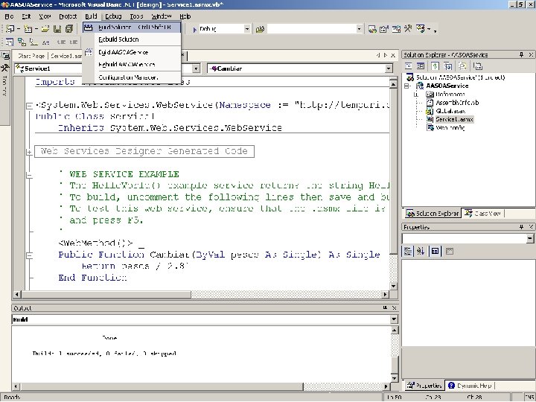Click the Output pane horizontal scrollbar thumb

[x=162, y=386]
